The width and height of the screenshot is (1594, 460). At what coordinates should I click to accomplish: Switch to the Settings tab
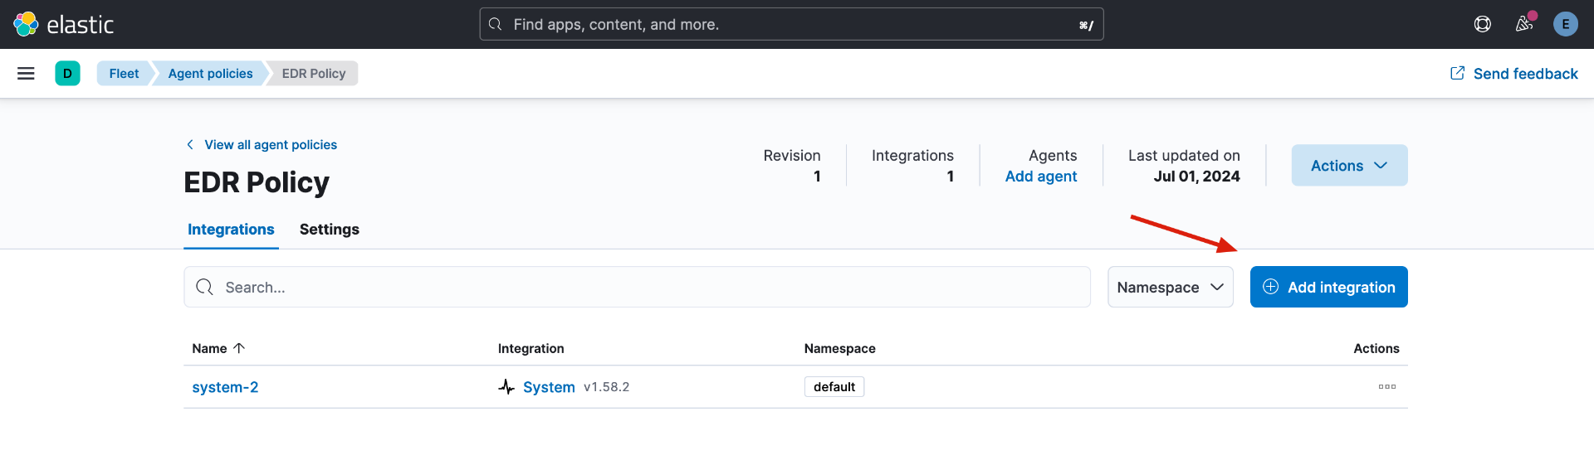329,230
